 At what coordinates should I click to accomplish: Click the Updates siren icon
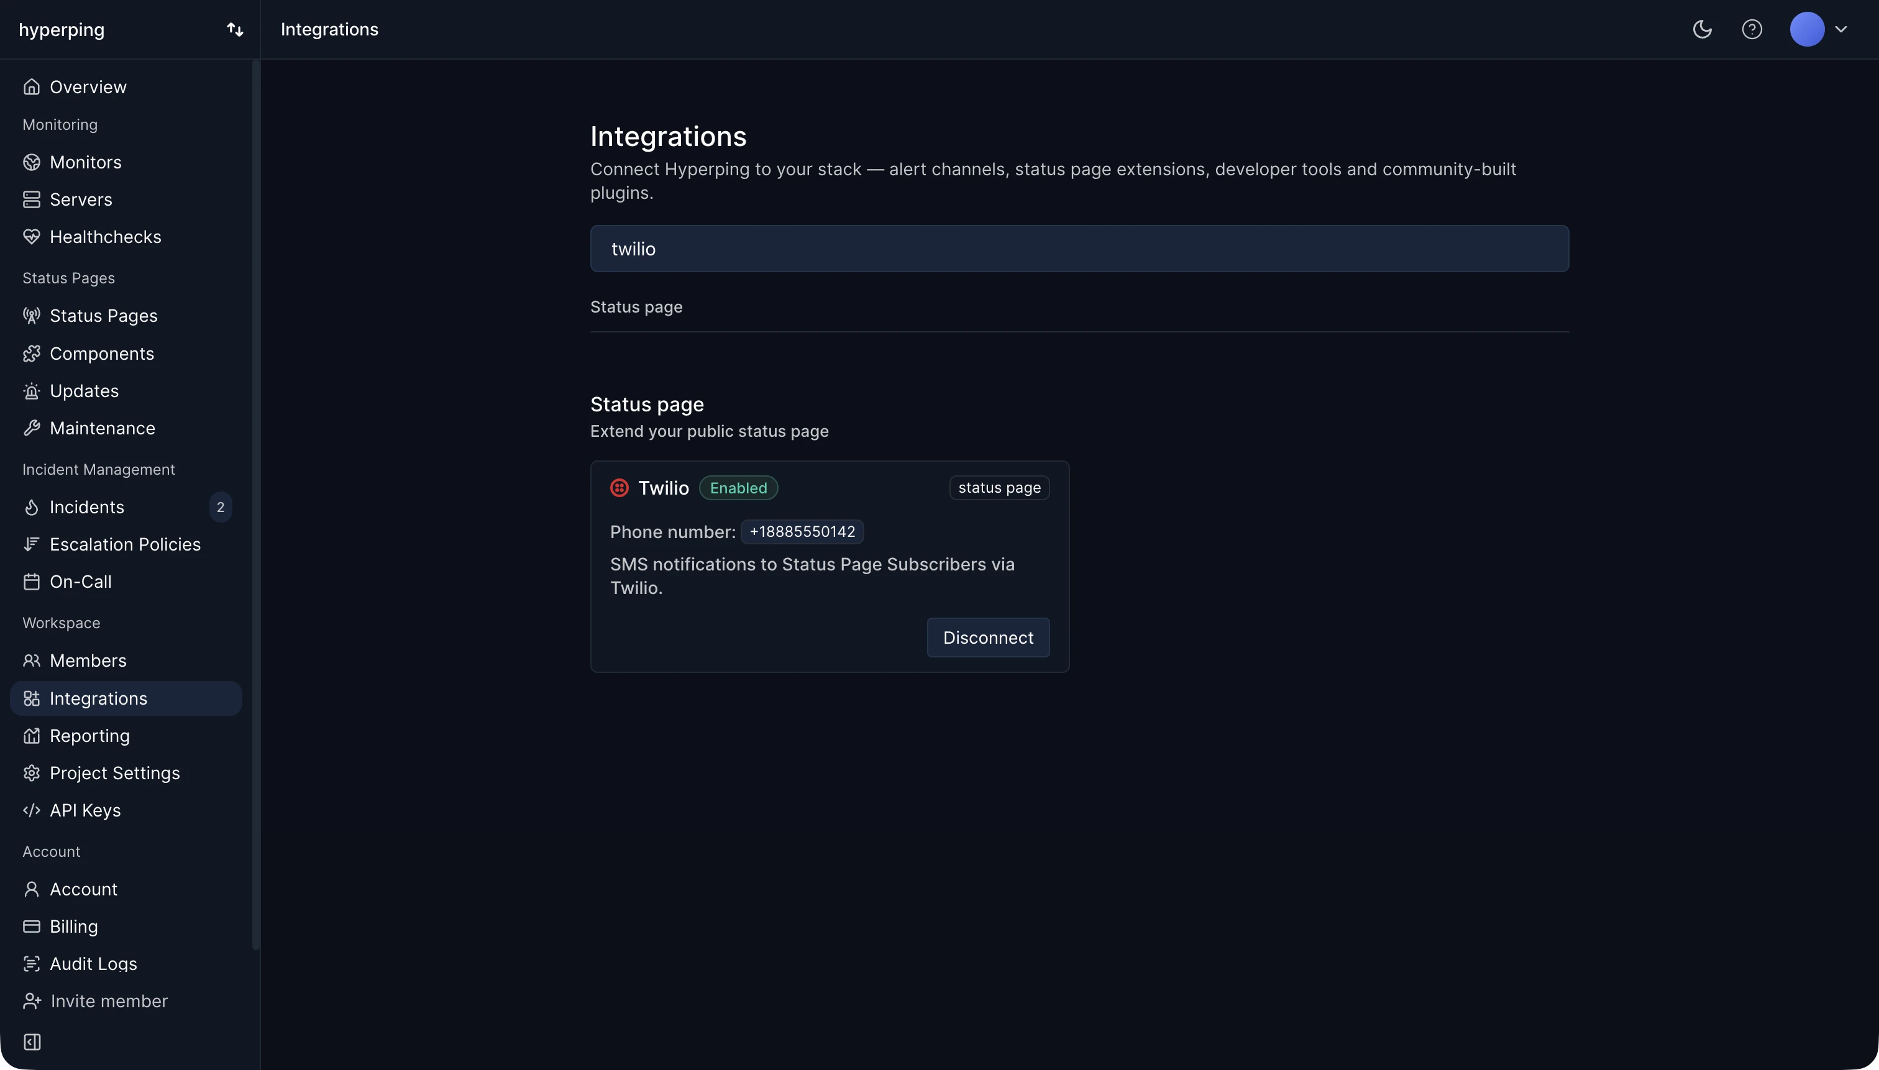tap(31, 391)
